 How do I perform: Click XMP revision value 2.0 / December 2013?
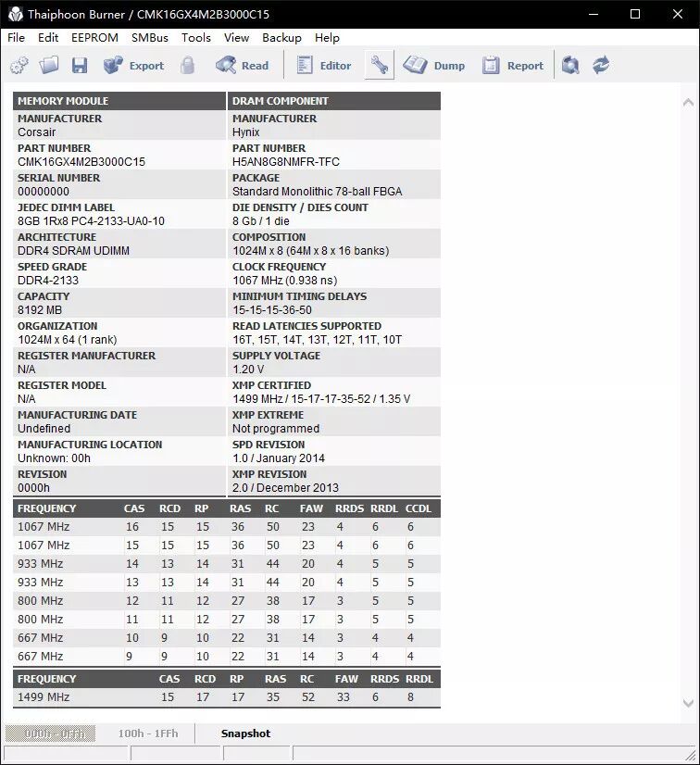pyautogui.click(x=285, y=488)
